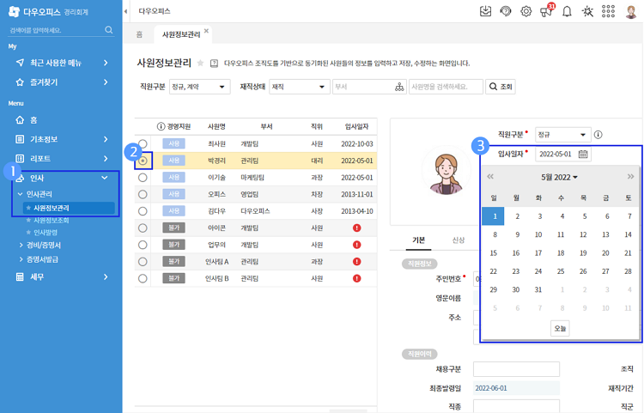Click the download inbox icon in header

click(485, 12)
